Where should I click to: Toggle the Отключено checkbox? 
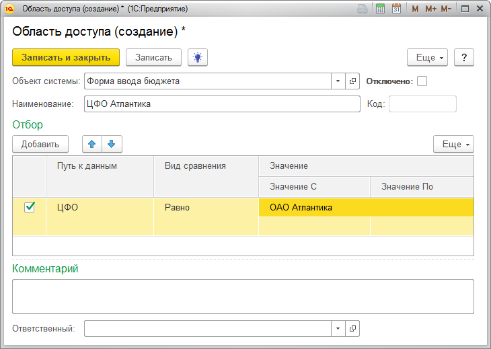pyautogui.click(x=422, y=81)
